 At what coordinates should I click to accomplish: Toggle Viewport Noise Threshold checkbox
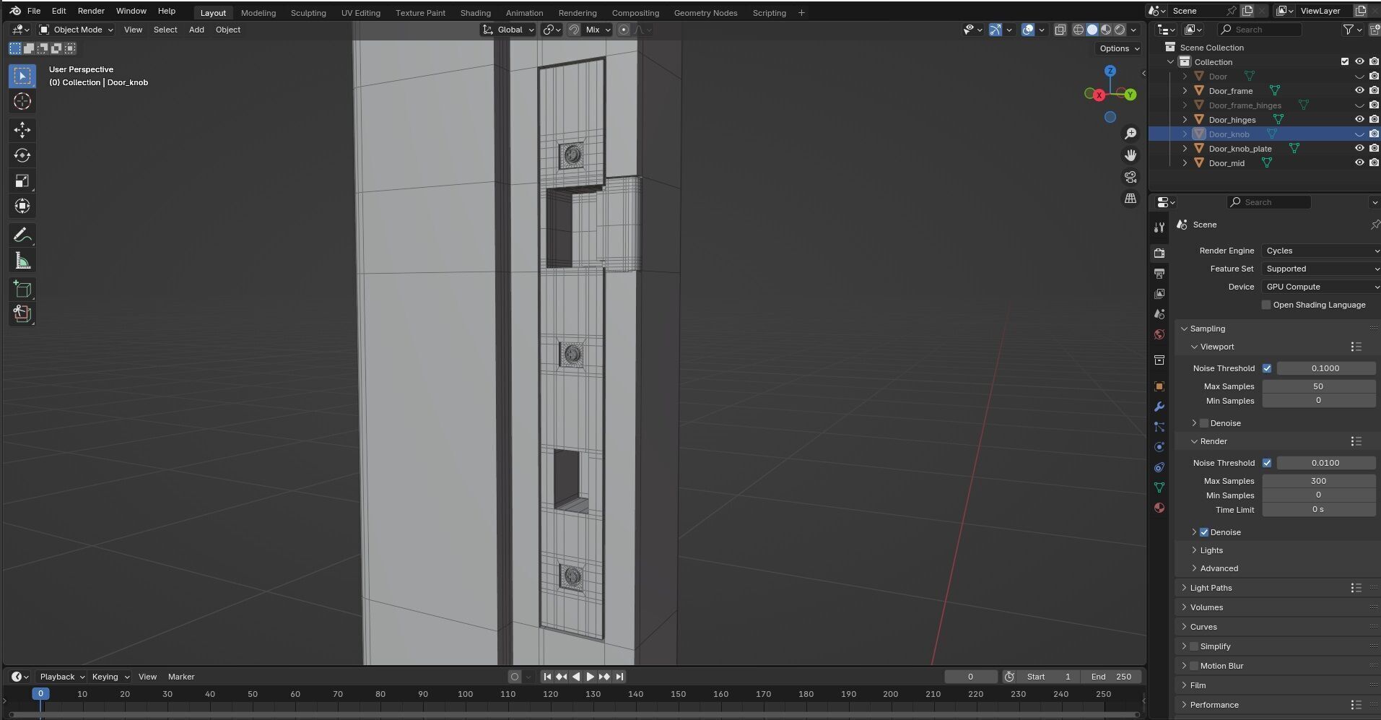(1267, 368)
